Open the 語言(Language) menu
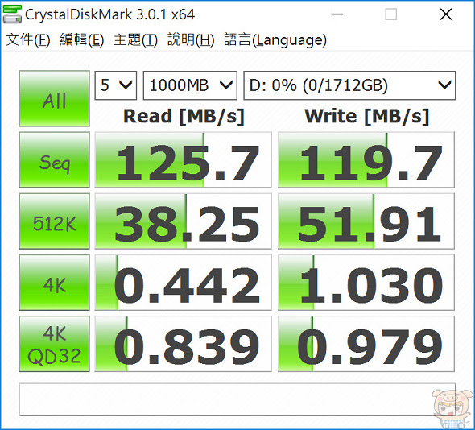This screenshot has width=475, height=430. (275, 40)
